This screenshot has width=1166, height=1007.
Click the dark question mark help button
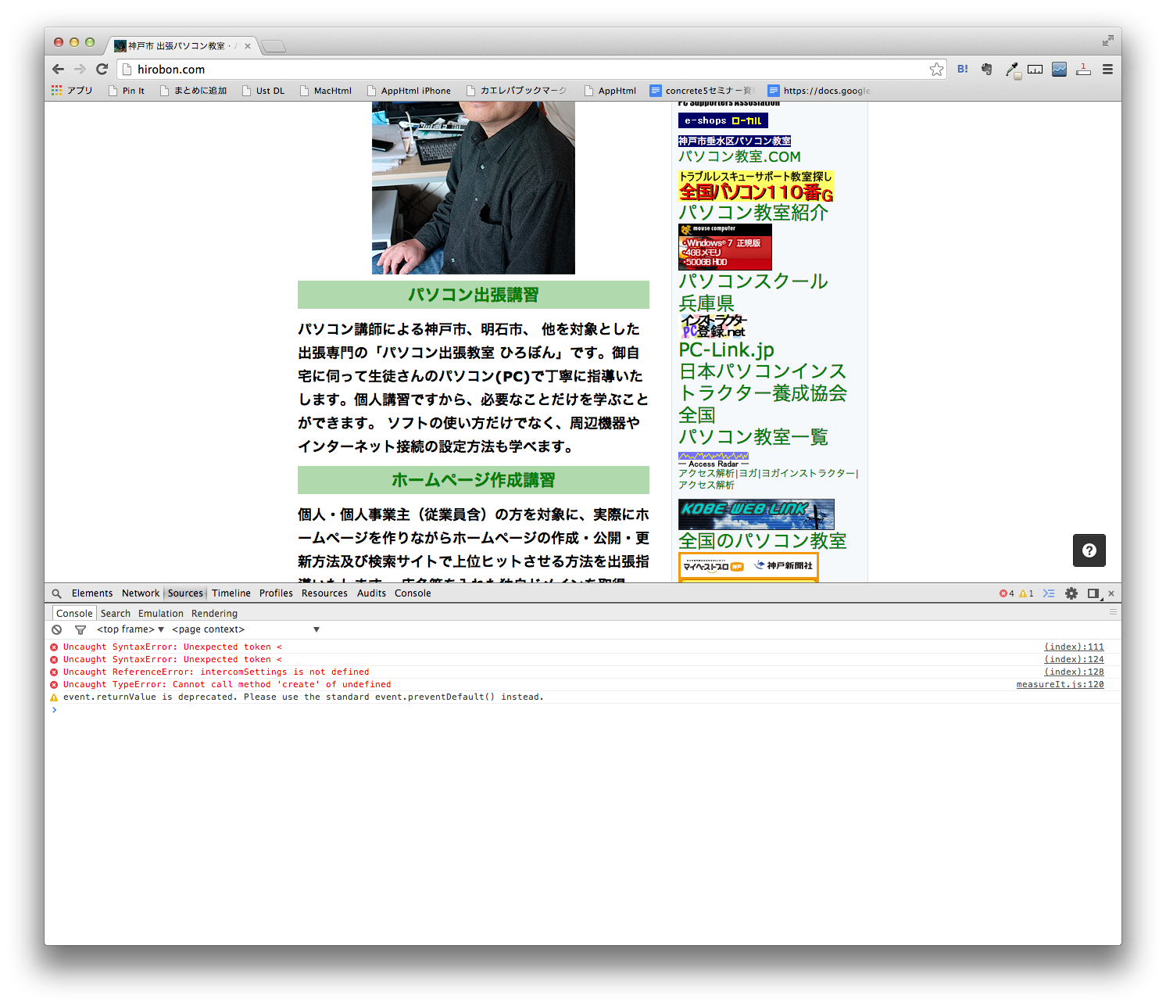[1089, 550]
